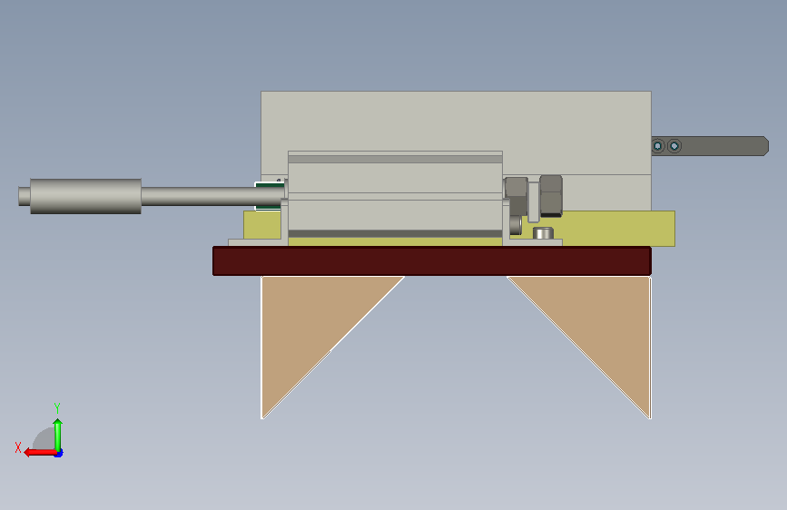The width and height of the screenshot is (787, 510).
Task: Select the thin piston rod
Action: 211,196
